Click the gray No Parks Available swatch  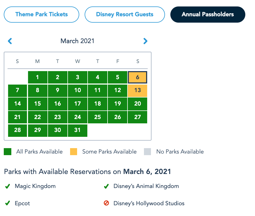click(x=147, y=152)
